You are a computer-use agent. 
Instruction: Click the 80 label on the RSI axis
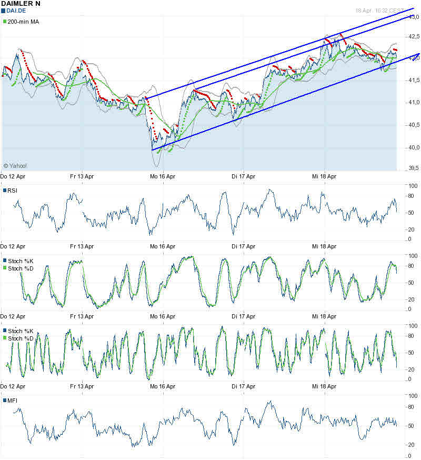pyautogui.click(x=412, y=196)
